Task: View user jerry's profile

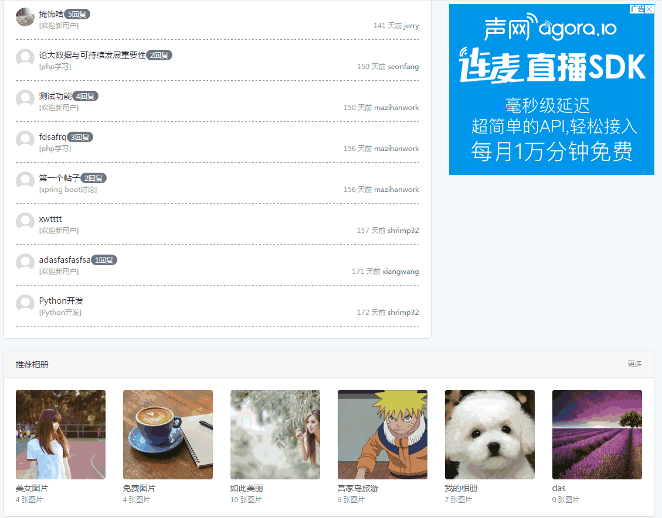Action: point(412,26)
